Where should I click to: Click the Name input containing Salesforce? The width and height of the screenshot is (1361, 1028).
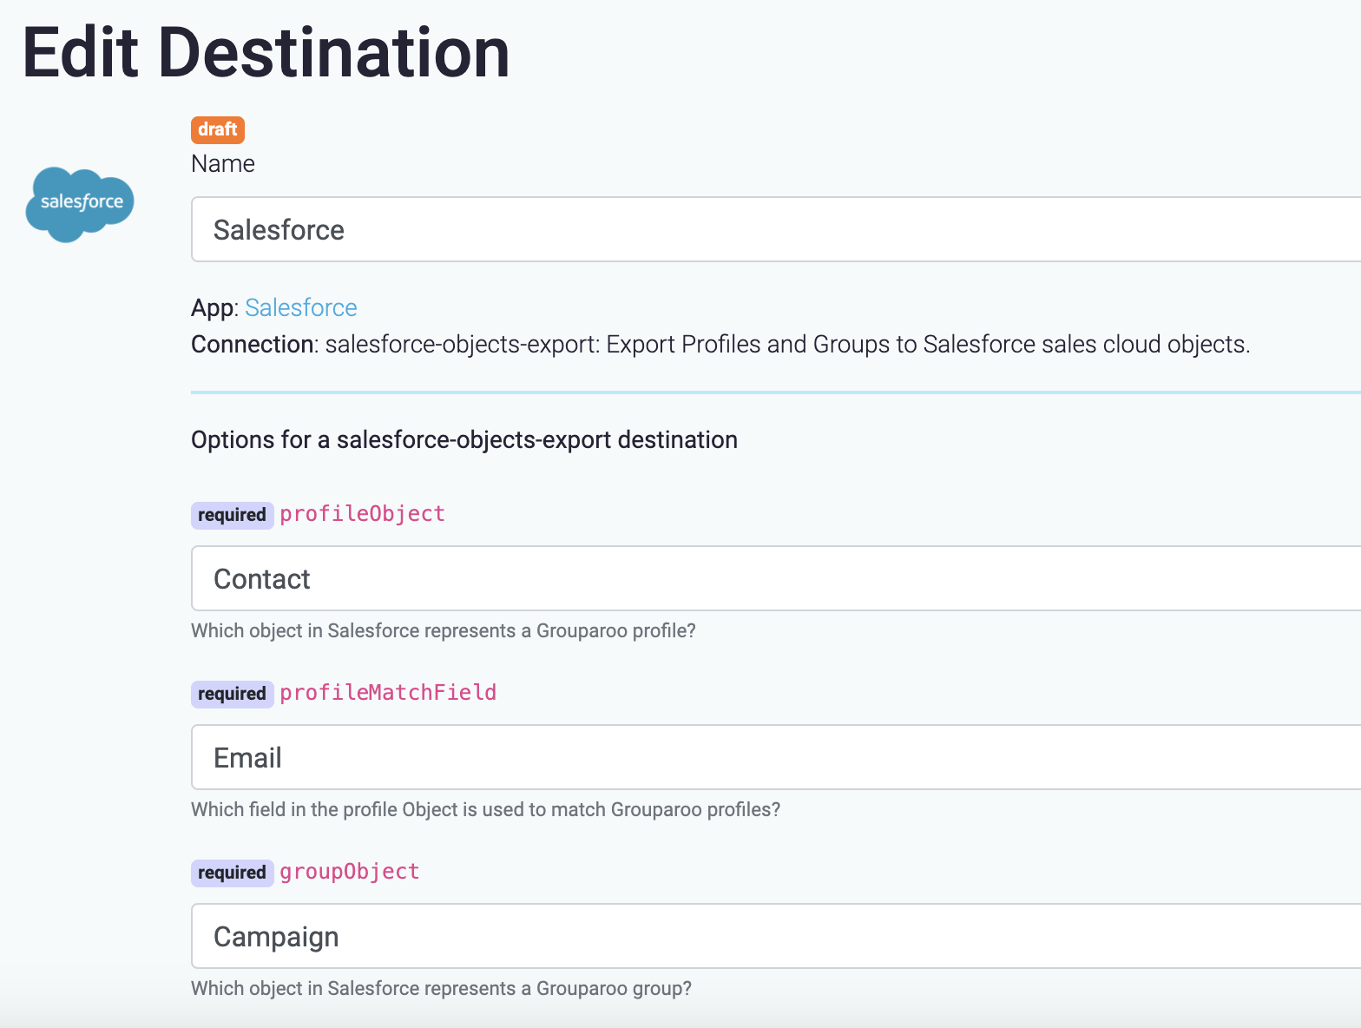[x=776, y=229]
